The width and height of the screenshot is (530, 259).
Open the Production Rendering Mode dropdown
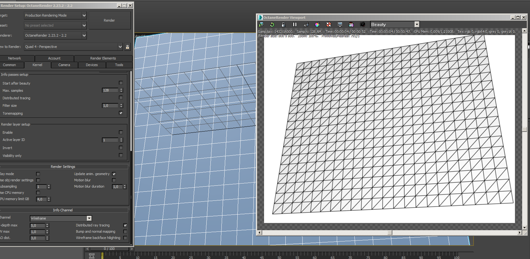click(84, 15)
